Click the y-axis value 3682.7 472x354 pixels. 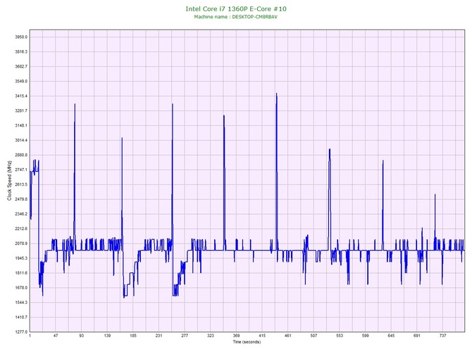point(21,66)
